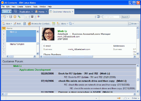Click the send message icon beside More
Viewport: 141px width, 101px height.
tap(58, 24)
